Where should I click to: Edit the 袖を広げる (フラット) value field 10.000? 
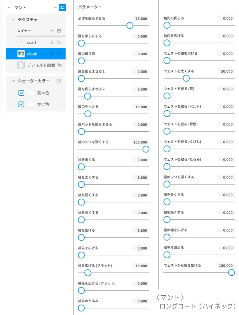pos(141,266)
